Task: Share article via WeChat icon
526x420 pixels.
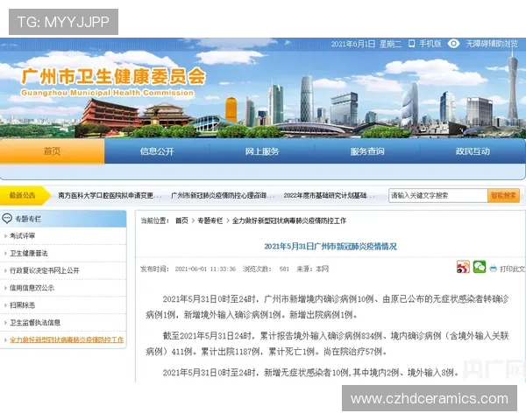Action: coord(480,267)
